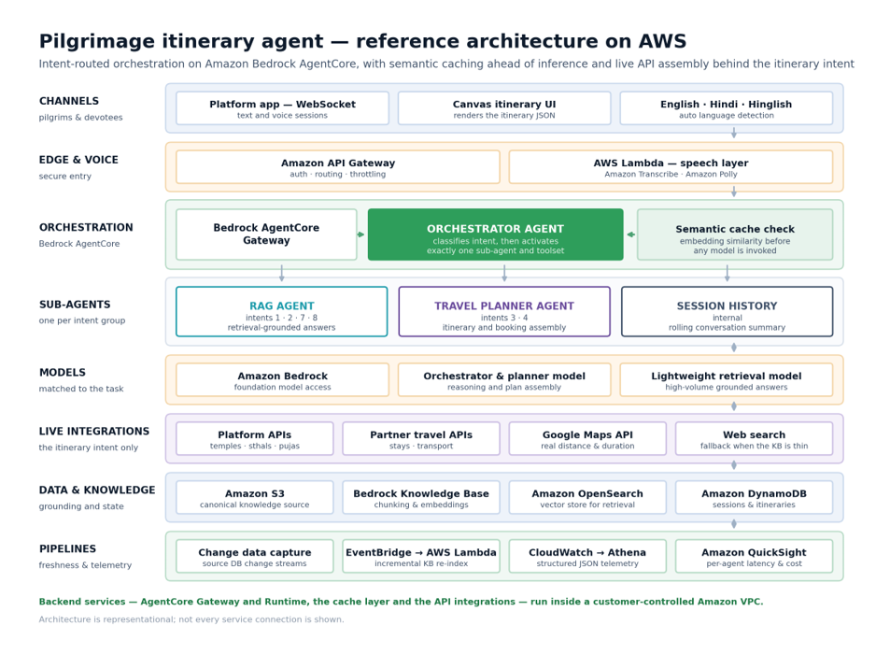The image size is (876, 654).
Task: Click the Platform app — WebSocket box
Action: tap(282, 108)
